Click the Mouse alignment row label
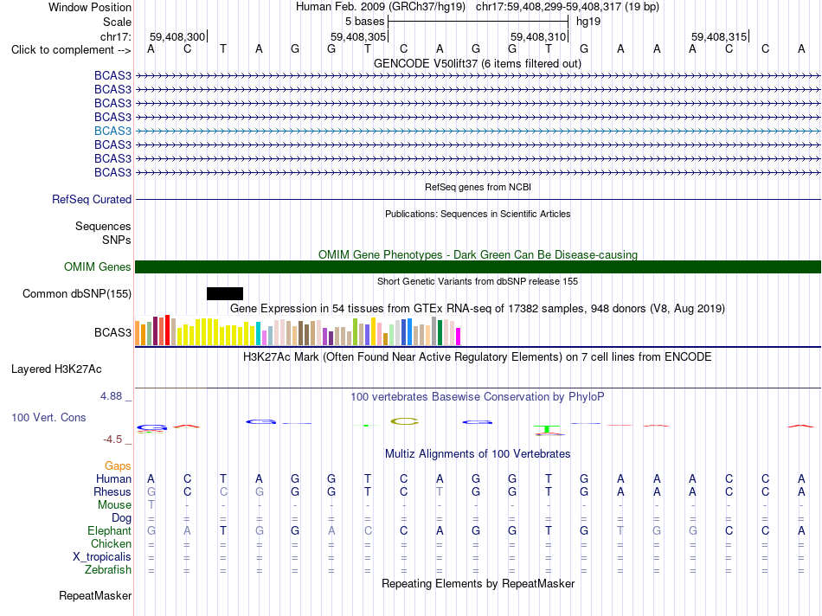 [x=114, y=505]
